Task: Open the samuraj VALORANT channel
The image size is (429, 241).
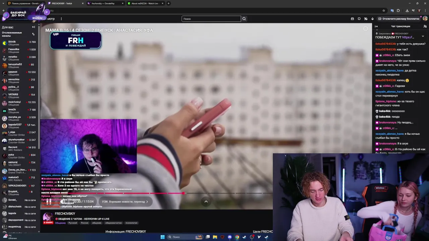Action: coord(20,164)
